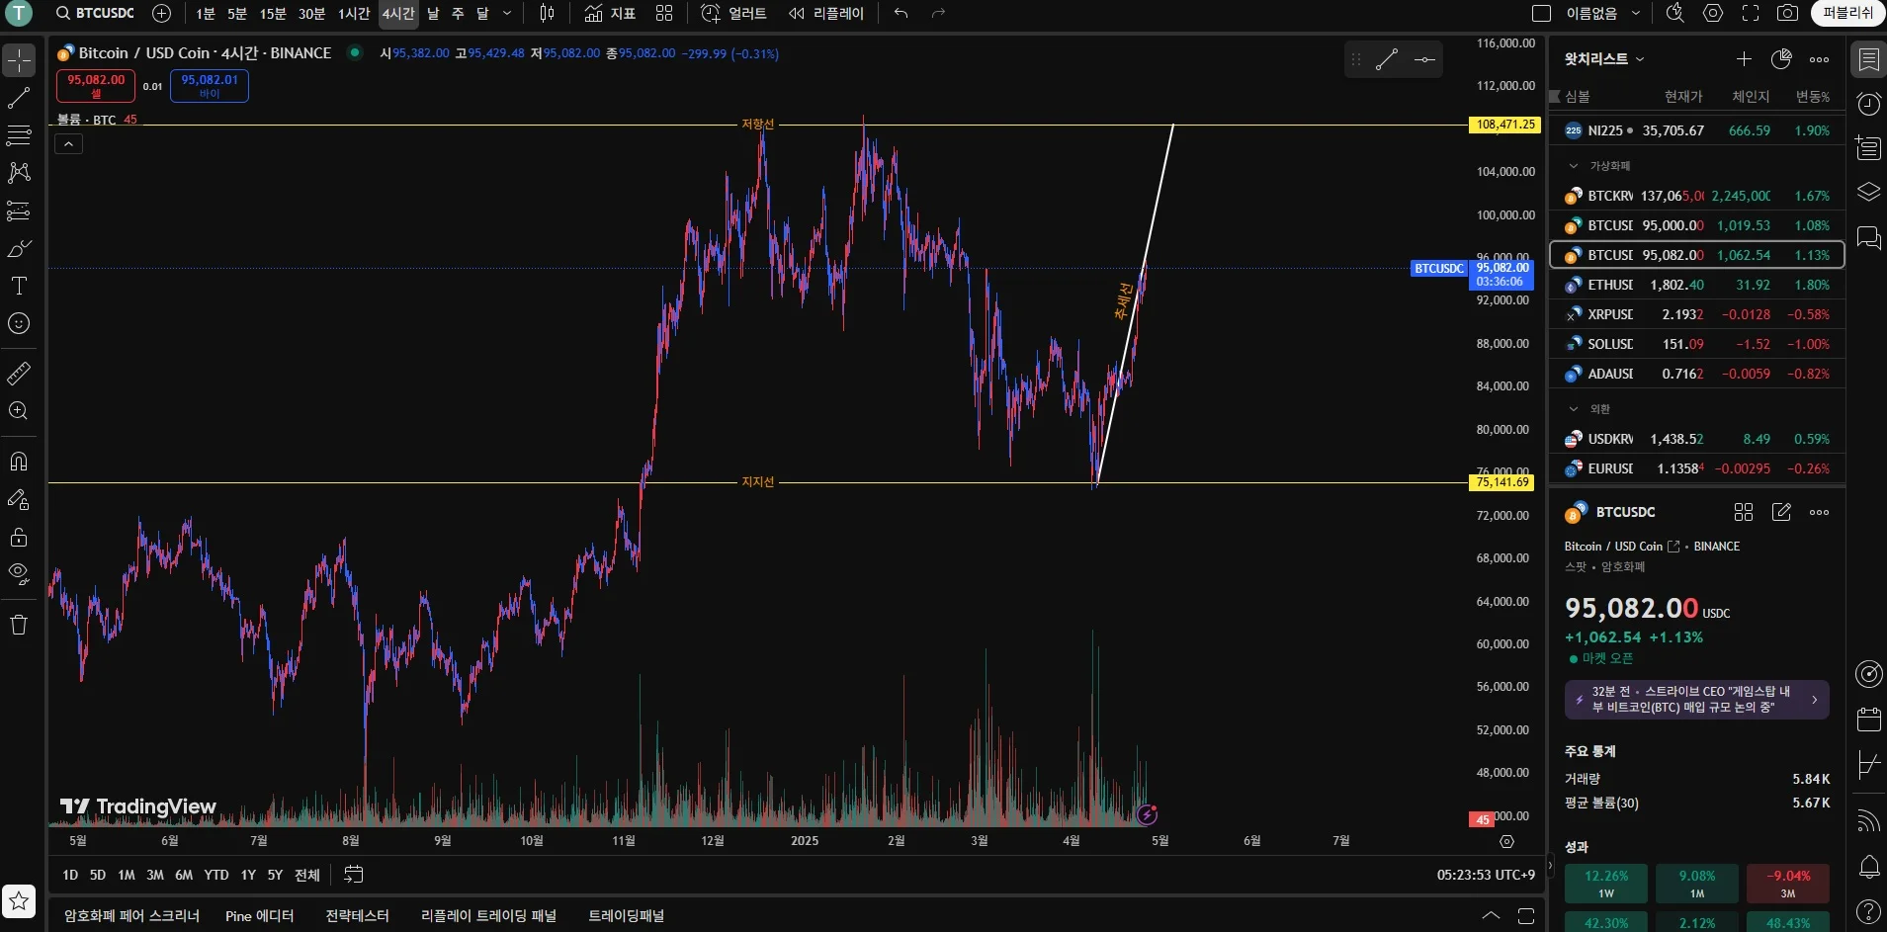Toggle lock all drawings
The image size is (1887, 932).
coord(19,538)
